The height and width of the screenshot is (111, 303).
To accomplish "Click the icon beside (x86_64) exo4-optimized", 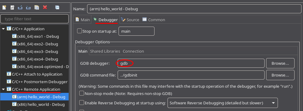I will pyautogui.click(x=14, y=67).
